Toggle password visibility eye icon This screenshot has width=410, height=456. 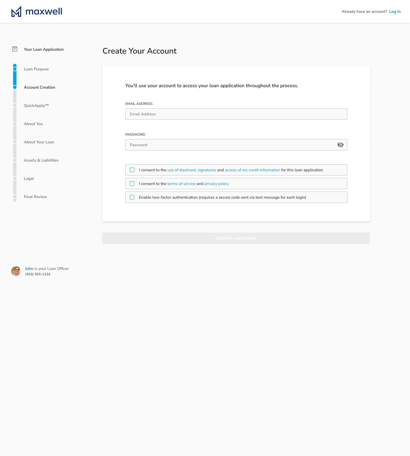coord(340,145)
